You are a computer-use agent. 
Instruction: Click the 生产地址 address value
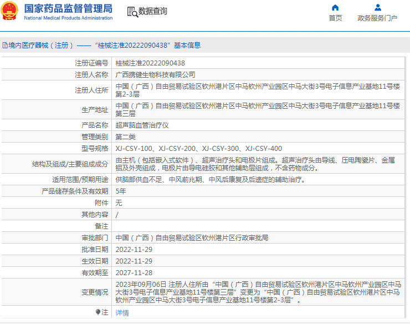[258, 109]
